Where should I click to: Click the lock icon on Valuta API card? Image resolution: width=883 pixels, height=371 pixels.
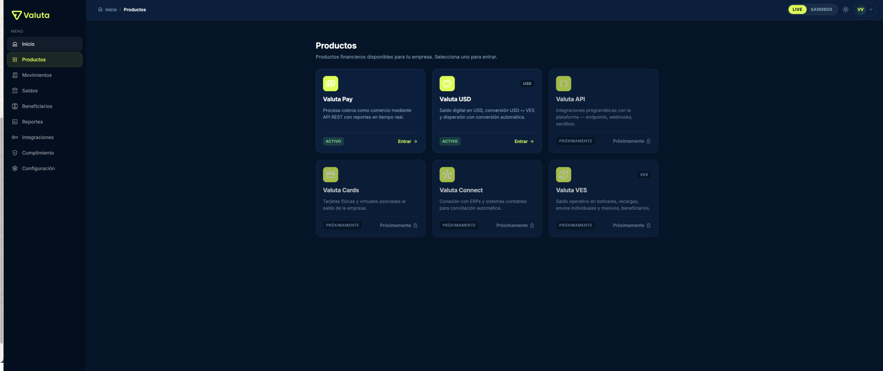point(648,141)
